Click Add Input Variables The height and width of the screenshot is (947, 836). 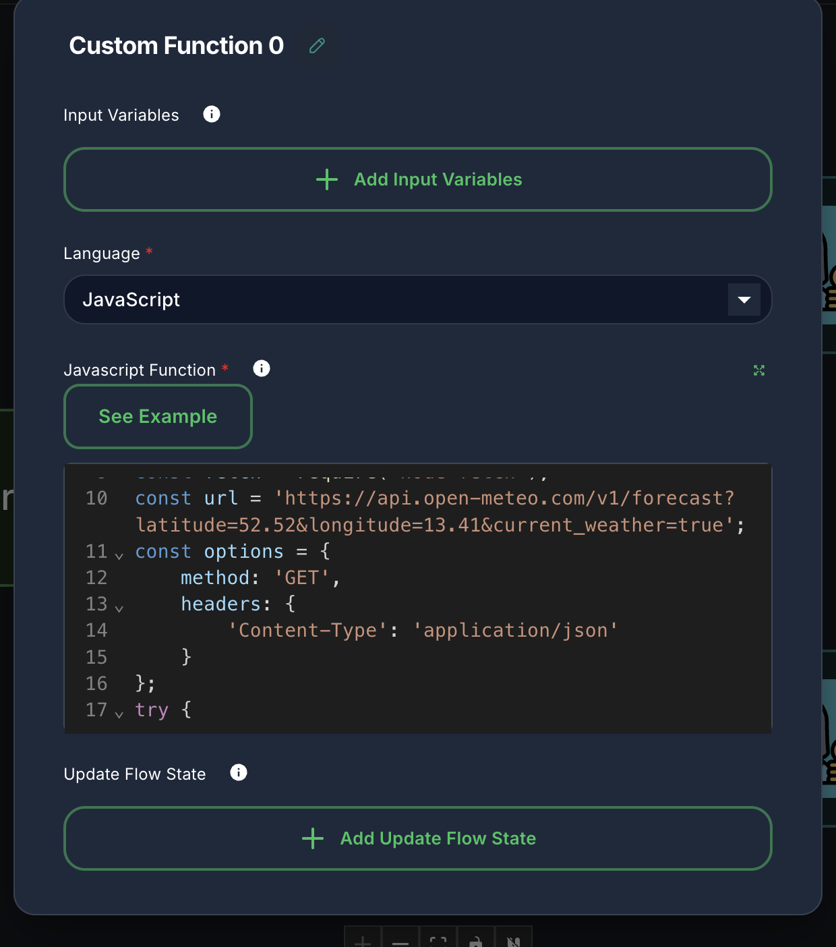417,179
